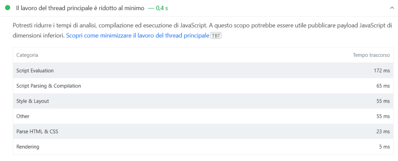
Task: Click the 23 ms time value
Action: click(383, 131)
